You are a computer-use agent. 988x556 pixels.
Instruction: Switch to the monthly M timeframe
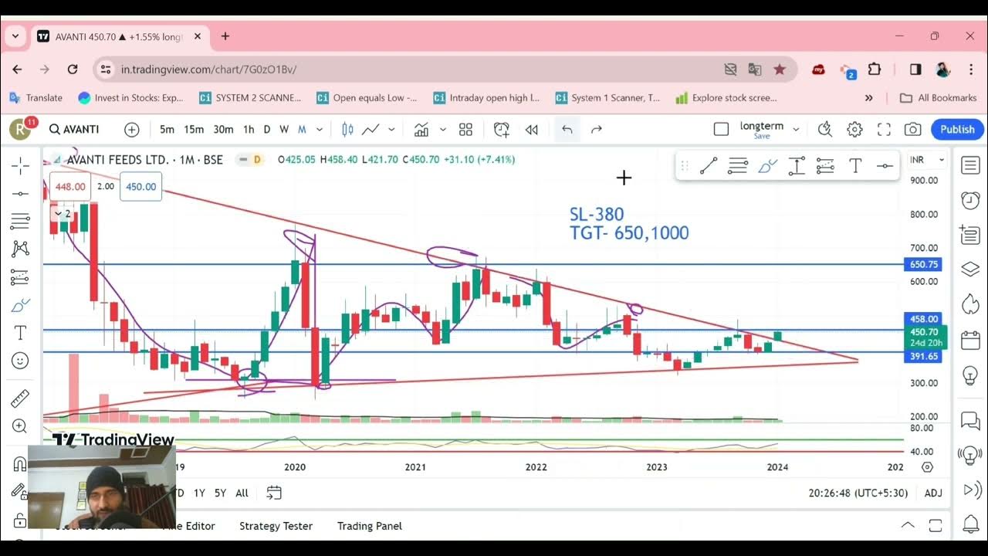pyautogui.click(x=302, y=129)
